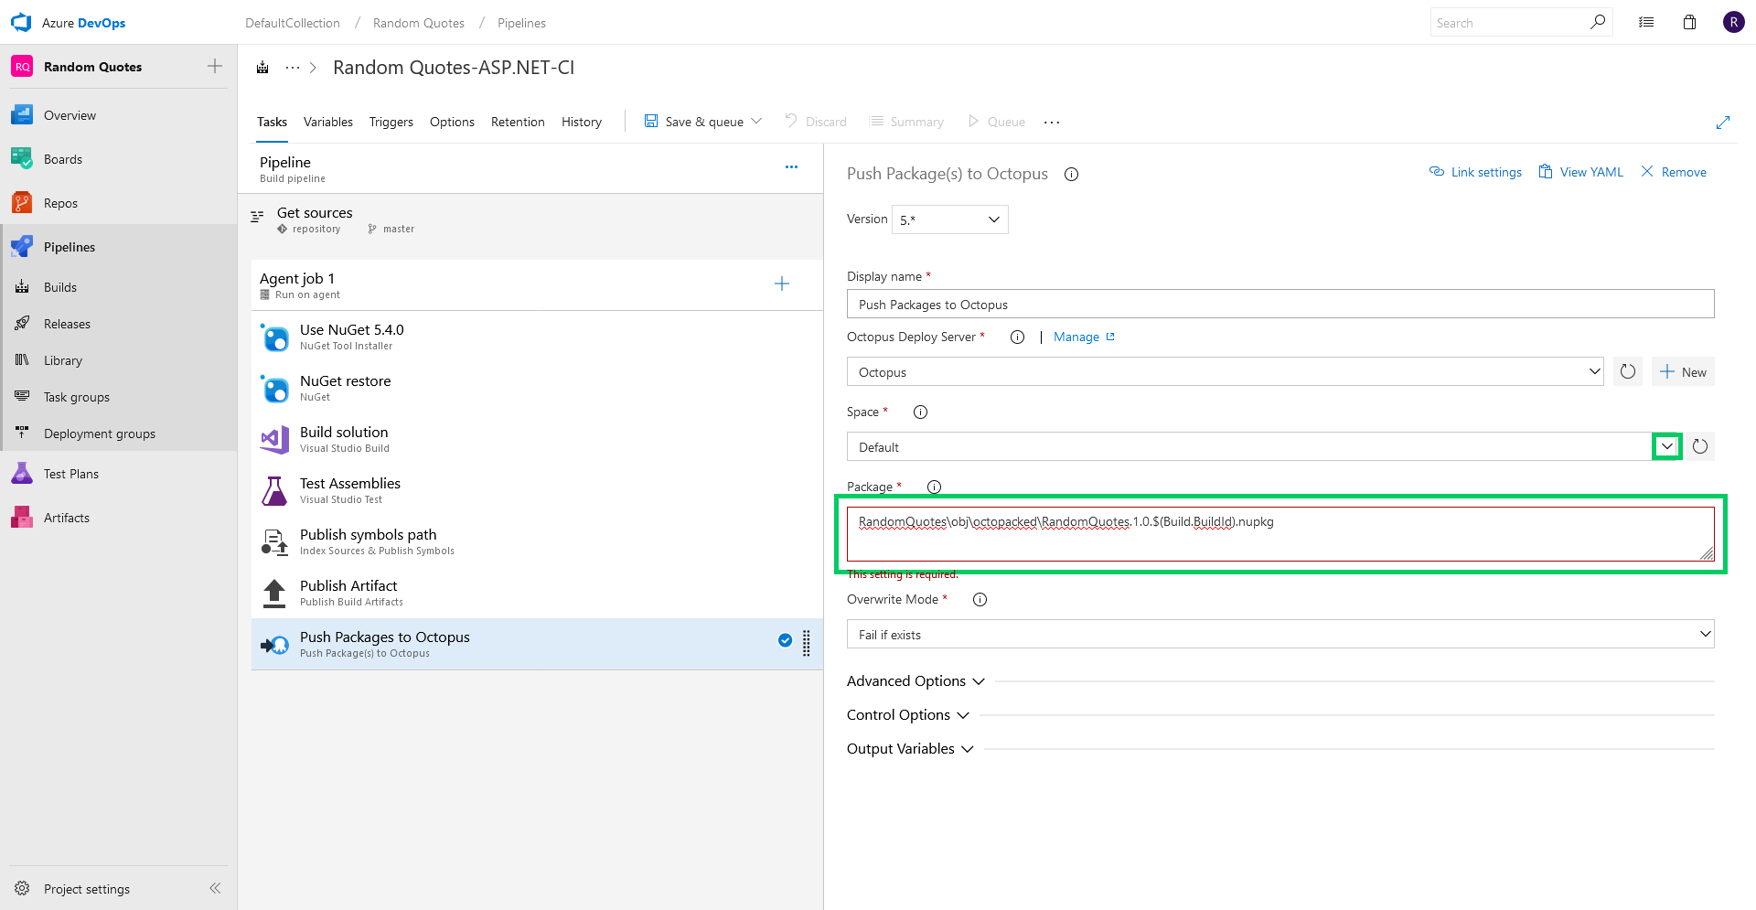Refresh the Space list

(x=1700, y=446)
